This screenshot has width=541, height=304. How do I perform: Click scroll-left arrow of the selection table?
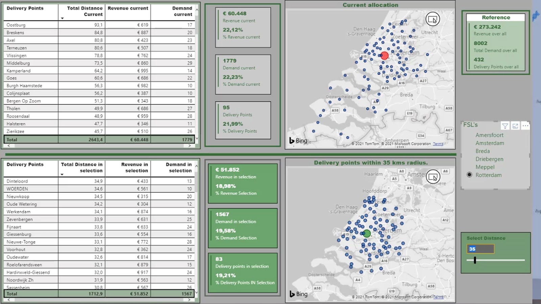[x=9, y=300]
